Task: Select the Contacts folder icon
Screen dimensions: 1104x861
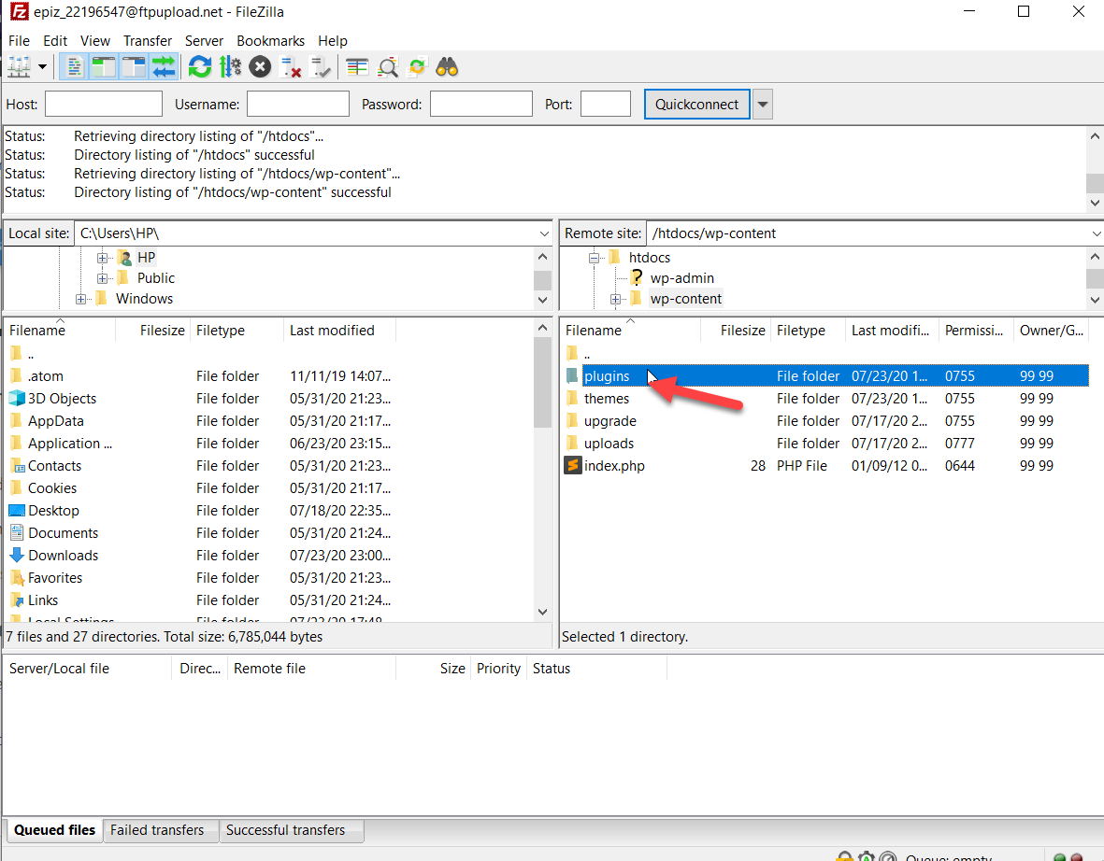Action: tap(17, 466)
